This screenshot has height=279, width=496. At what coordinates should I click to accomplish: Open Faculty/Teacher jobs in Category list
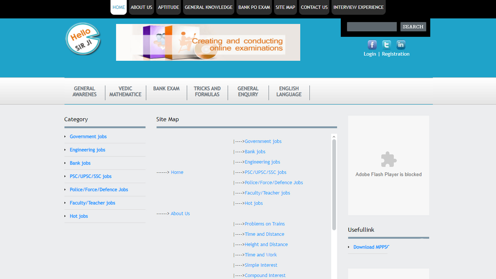[92, 203]
